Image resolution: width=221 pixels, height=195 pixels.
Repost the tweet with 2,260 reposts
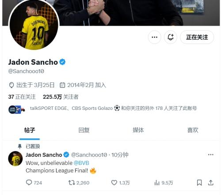coord(79,183)
